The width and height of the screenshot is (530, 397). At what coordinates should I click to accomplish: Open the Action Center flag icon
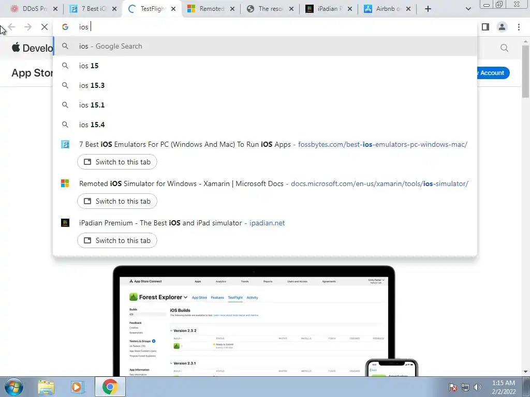452,387
